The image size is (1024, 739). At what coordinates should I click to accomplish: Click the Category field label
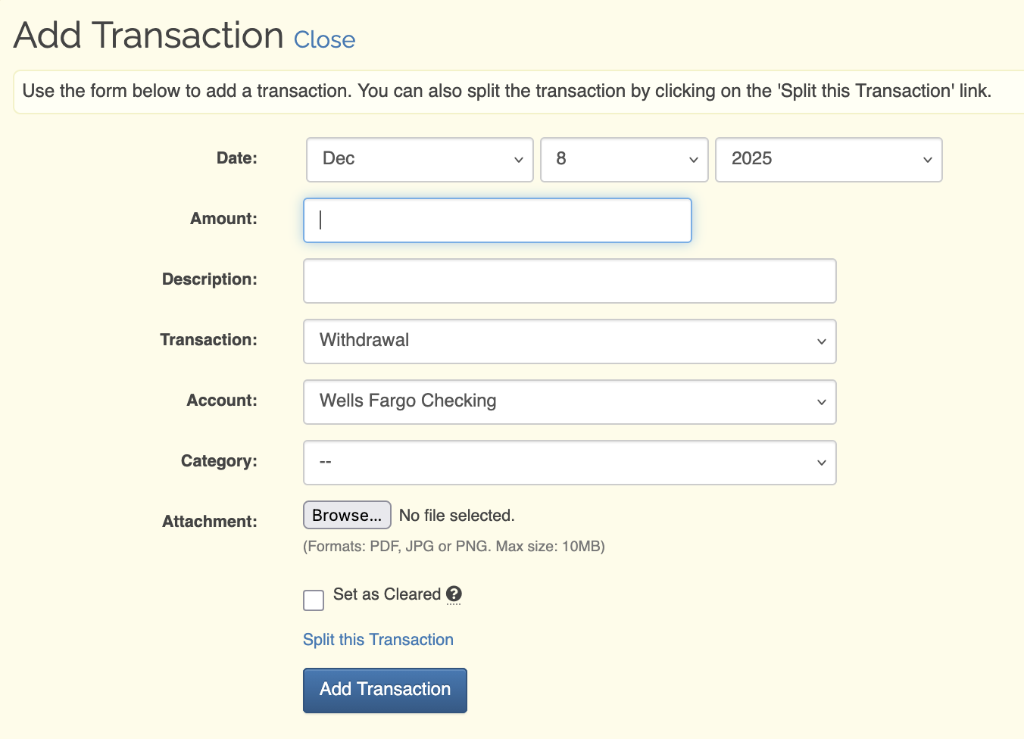(219, 461)
